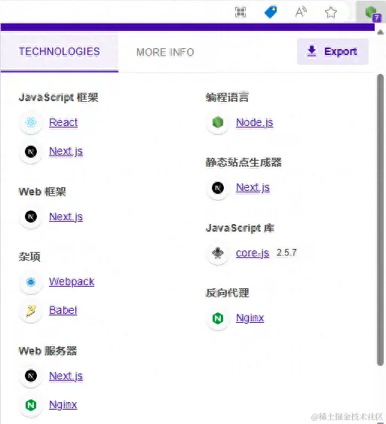This screenshot has width=386, height=424.
Task: Click the JavaScript 库 category heading
Action: 240,228
